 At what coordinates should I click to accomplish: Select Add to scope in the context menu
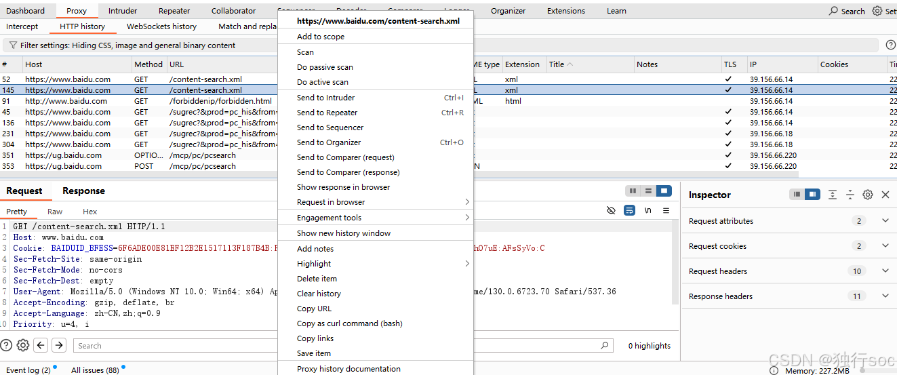click(x=375, y=37)
